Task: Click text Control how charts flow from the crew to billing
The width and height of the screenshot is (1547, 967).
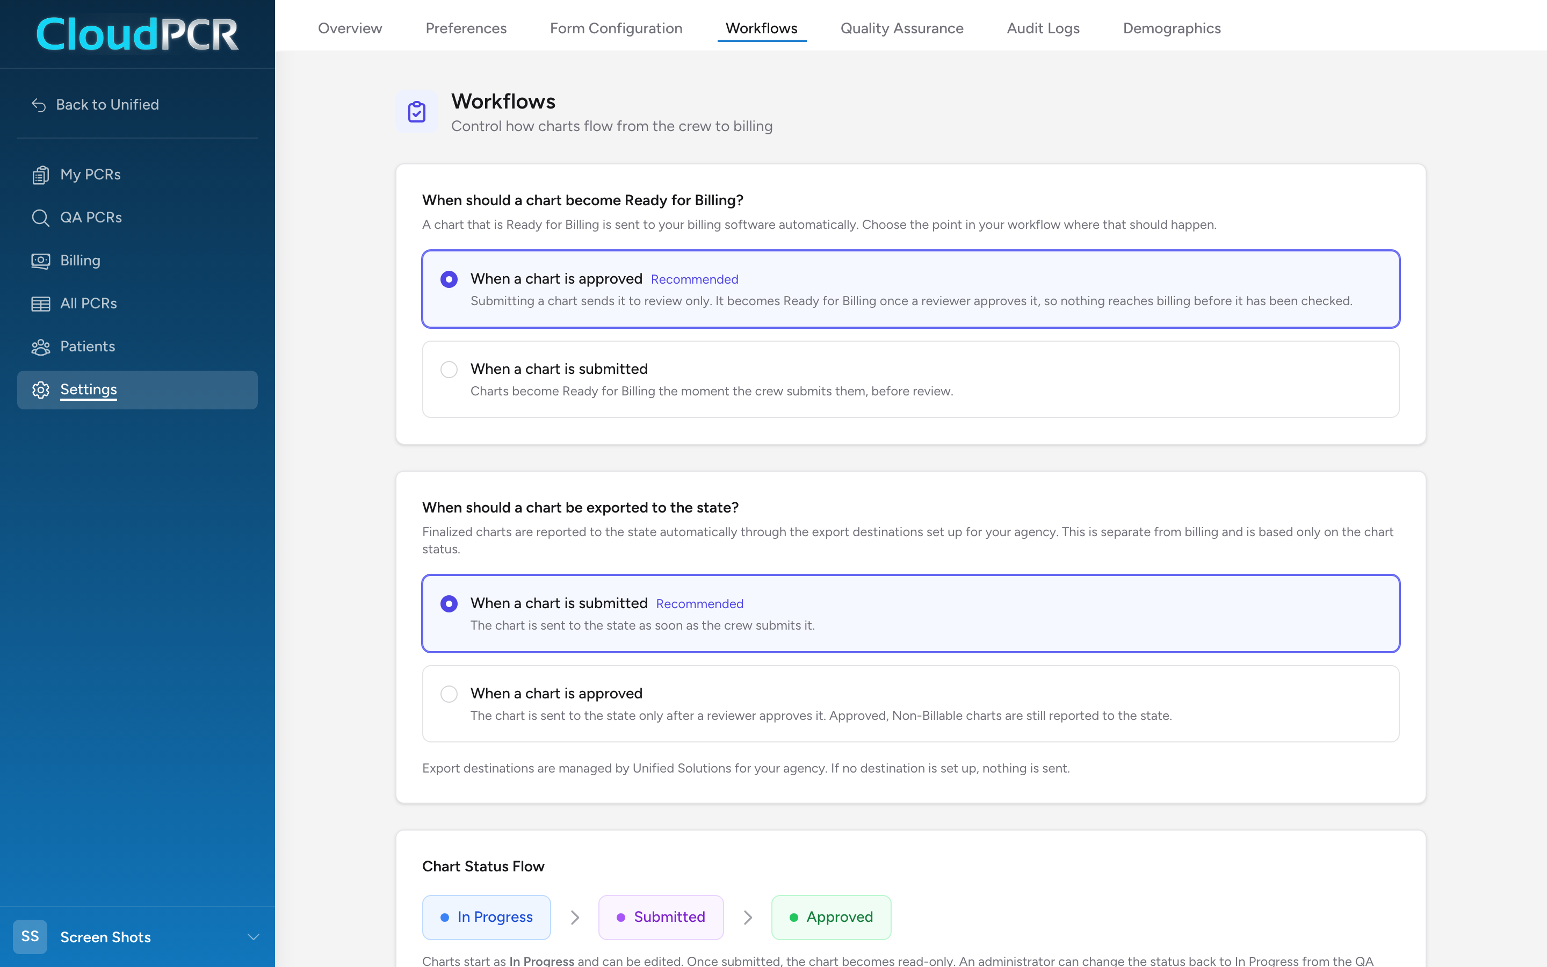Action: (x=612, y=126)
